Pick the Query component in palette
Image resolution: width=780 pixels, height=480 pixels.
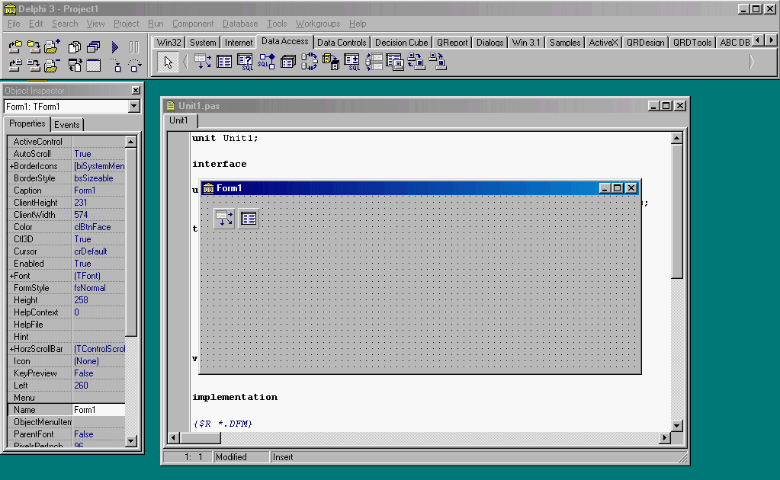246,62
